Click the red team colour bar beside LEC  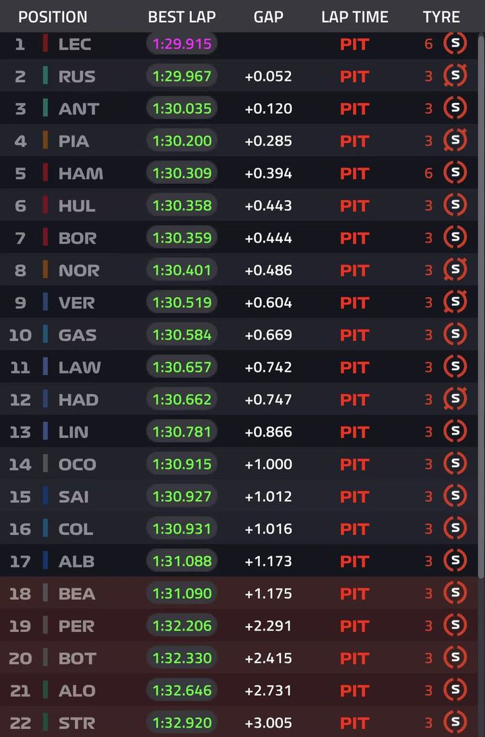point(45,44)
